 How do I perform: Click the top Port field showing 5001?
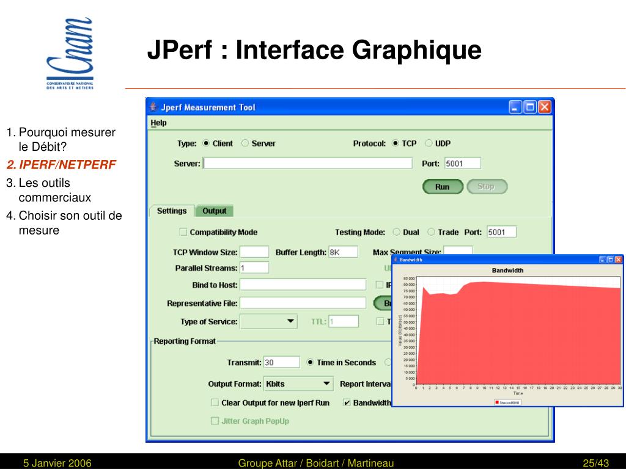click(x=463, y=163)
